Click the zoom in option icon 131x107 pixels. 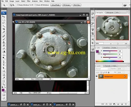(x=11, y=5)
